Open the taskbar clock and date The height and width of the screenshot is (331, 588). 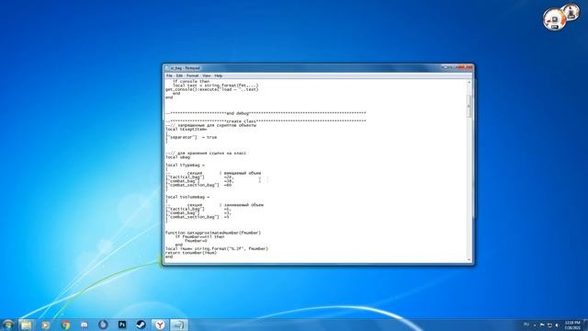coord(572,325)
